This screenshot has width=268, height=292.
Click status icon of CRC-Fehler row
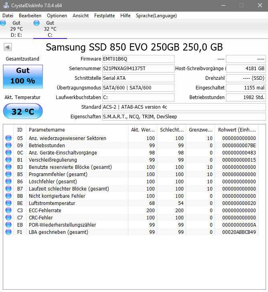(8, 217)
